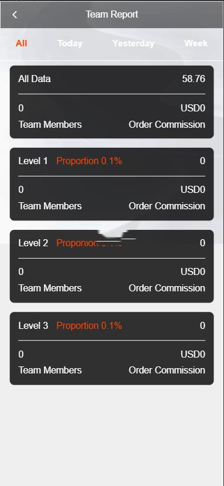This screenshot has width=224, height=486.
Task: Select the Level 3 heading
Action: [33, 325]
